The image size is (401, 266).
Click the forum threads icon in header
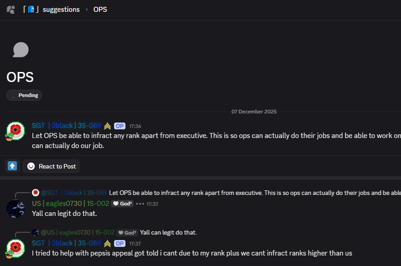(10, 10)
